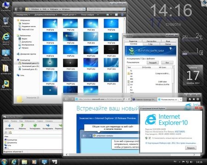Open the 7-Zip taskbar icon
This screenshot has height=165, width=207.
[x=54, y=162]
